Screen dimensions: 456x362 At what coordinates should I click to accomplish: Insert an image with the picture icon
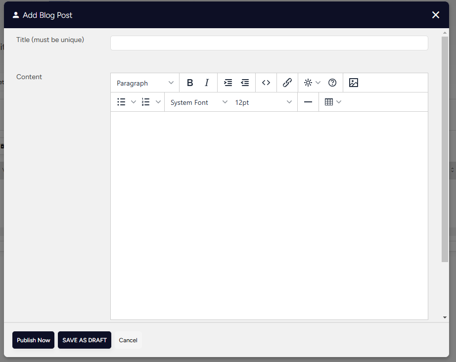(354, 83)
